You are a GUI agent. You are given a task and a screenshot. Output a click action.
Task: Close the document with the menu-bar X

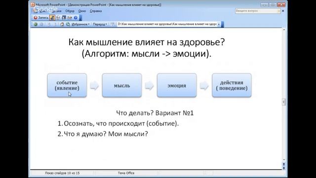[283, 11]
